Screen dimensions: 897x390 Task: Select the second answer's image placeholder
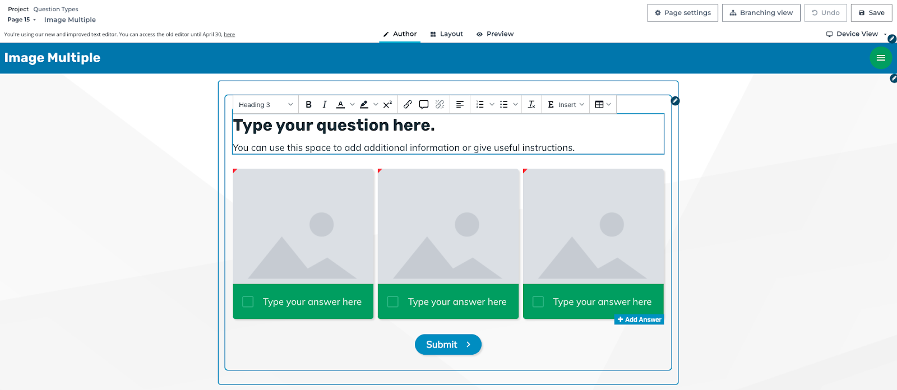[449, 226]
